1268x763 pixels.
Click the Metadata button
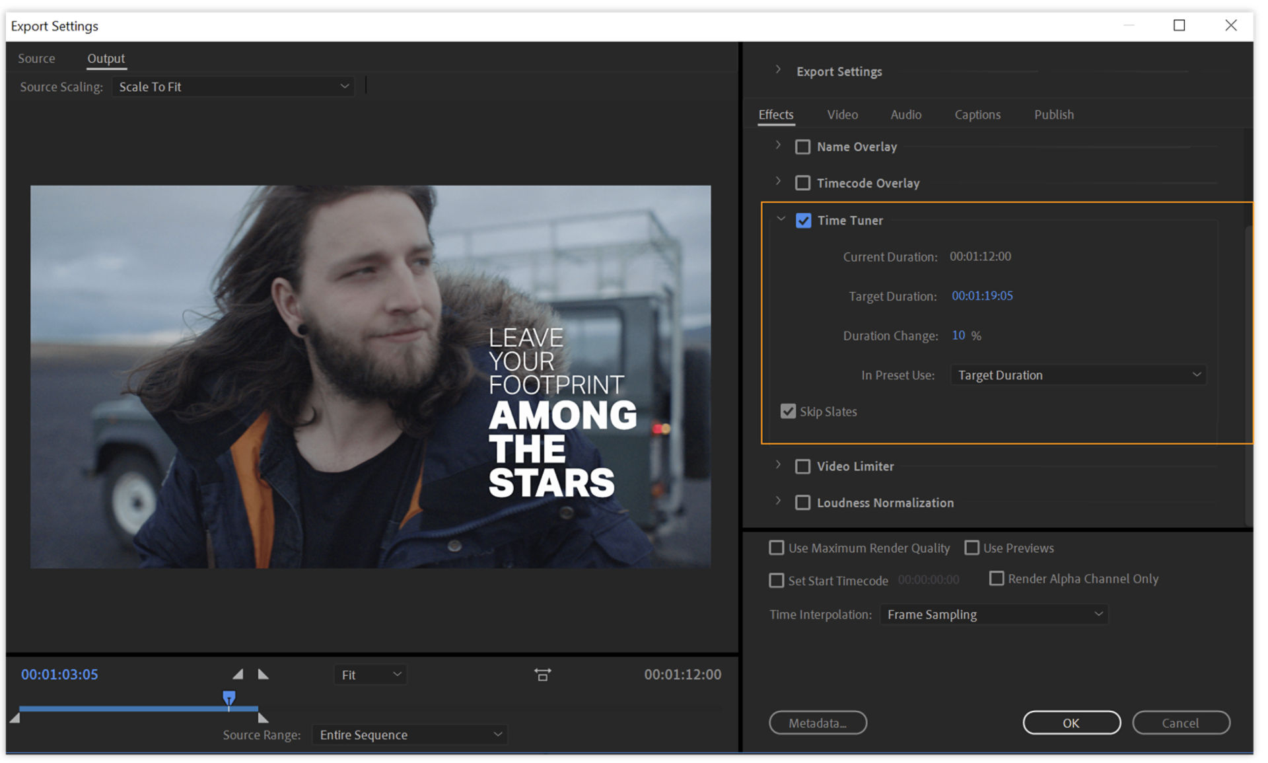818,723
